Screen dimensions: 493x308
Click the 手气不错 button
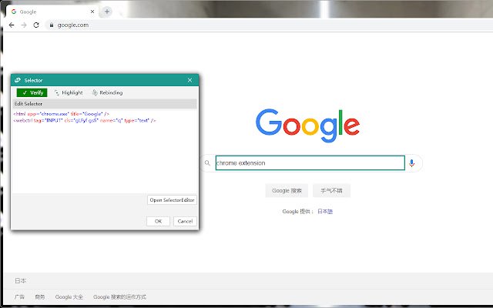(x=331, y=190)
